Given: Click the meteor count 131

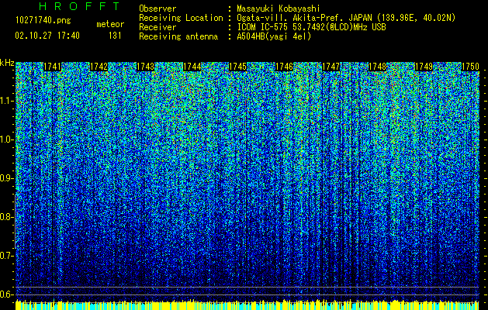Looking at the screenshot, I should [115, 36].
